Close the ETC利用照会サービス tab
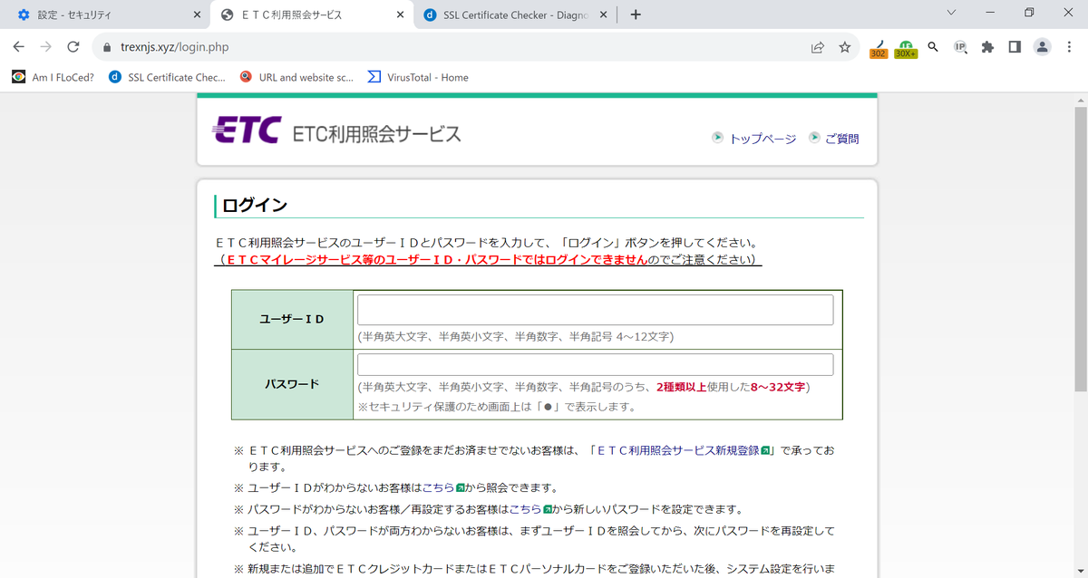This screenshot has width=1088, height=578. (401, 14)
